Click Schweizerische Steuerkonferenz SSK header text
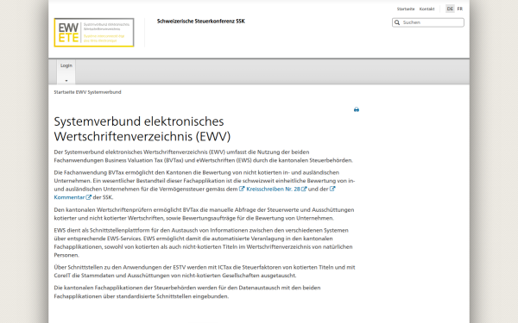The height and width of the screenshot is (323, 518). [x=201, y=21]
